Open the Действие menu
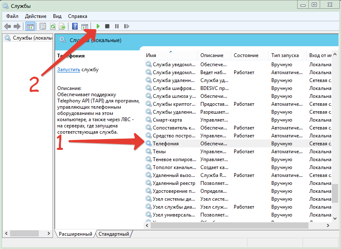This screenshot has height=249, width=341. (x=35, y=16)
